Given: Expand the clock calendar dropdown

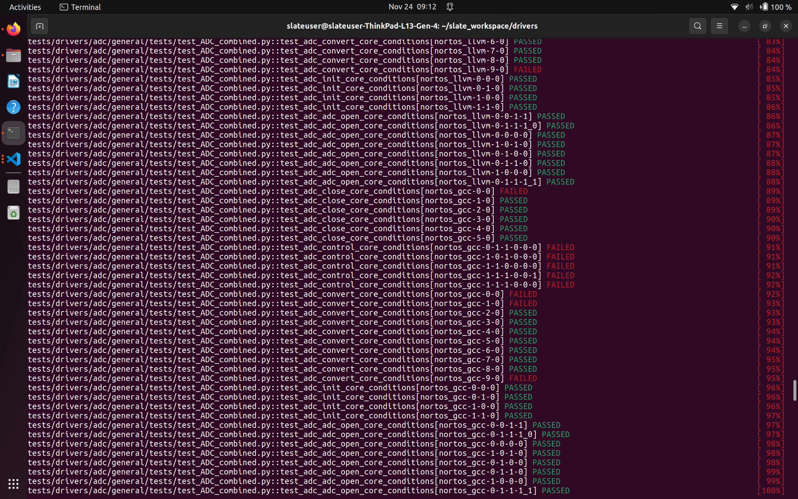Looking at the screenshot, I should (x=412, y=7).
